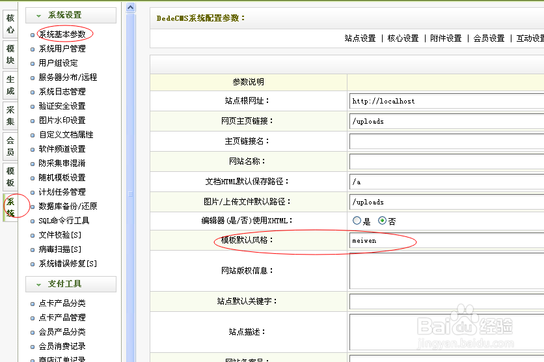The image size is (544, 362).
Task: Click 网页主页链接 input field
Action: coord(446,121)
